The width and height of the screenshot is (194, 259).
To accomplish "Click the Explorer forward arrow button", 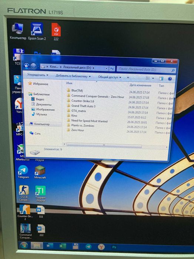I will (x=34, y=66).
